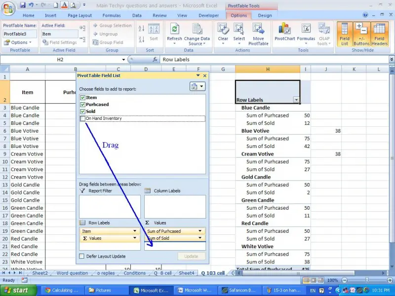Open Microsoft Word taskbar item

click(196, 290)
